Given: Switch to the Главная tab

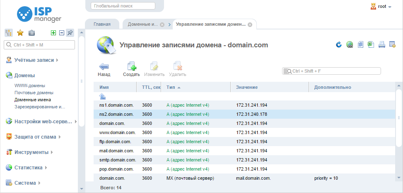Looking at the screenshot, I should 102,24.
